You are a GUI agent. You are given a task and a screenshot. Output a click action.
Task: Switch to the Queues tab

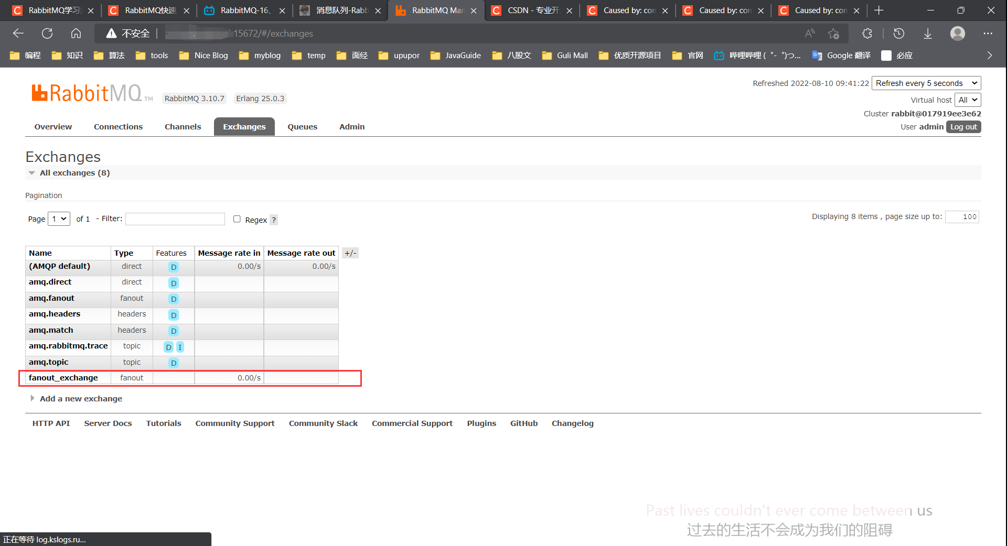click(x=302, y=127)
